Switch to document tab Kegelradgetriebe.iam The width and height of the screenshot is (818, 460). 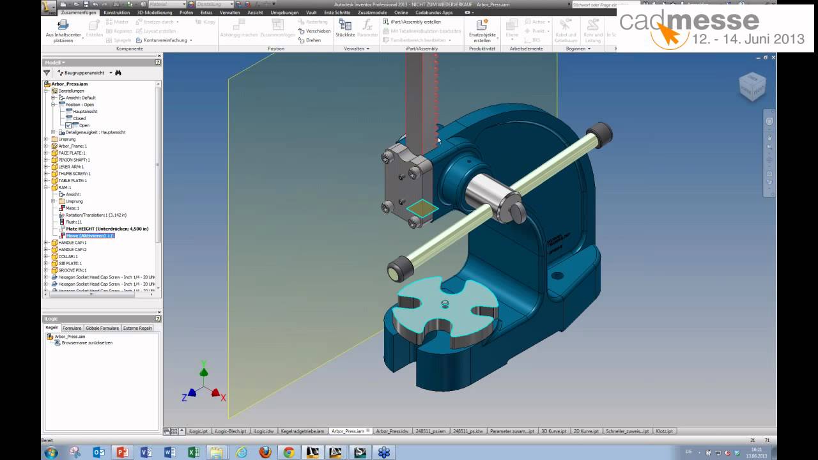pyautogui.click(x=301, y=431)
